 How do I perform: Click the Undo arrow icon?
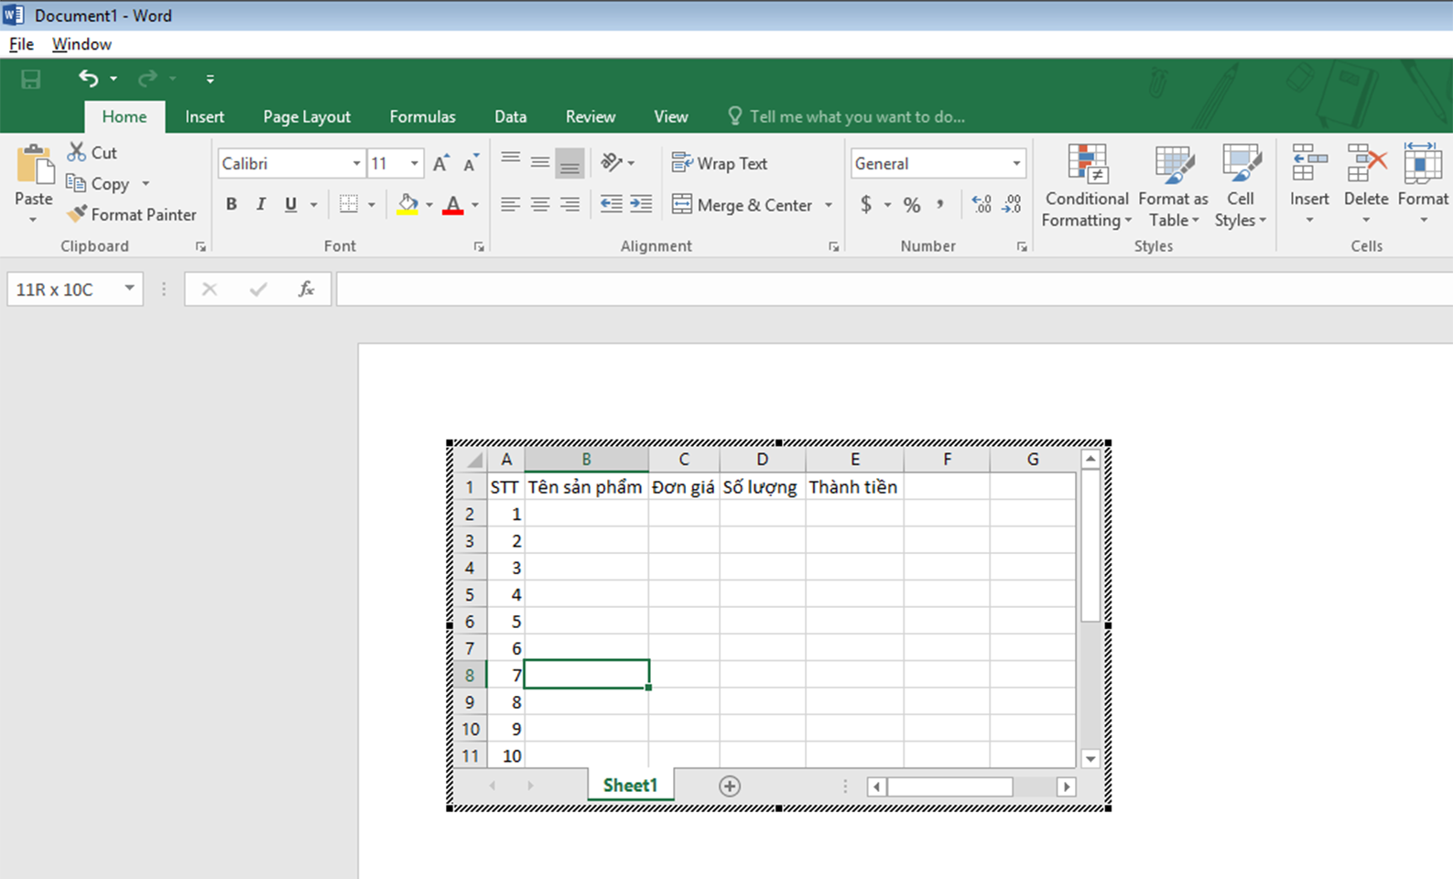coord(88,79)
